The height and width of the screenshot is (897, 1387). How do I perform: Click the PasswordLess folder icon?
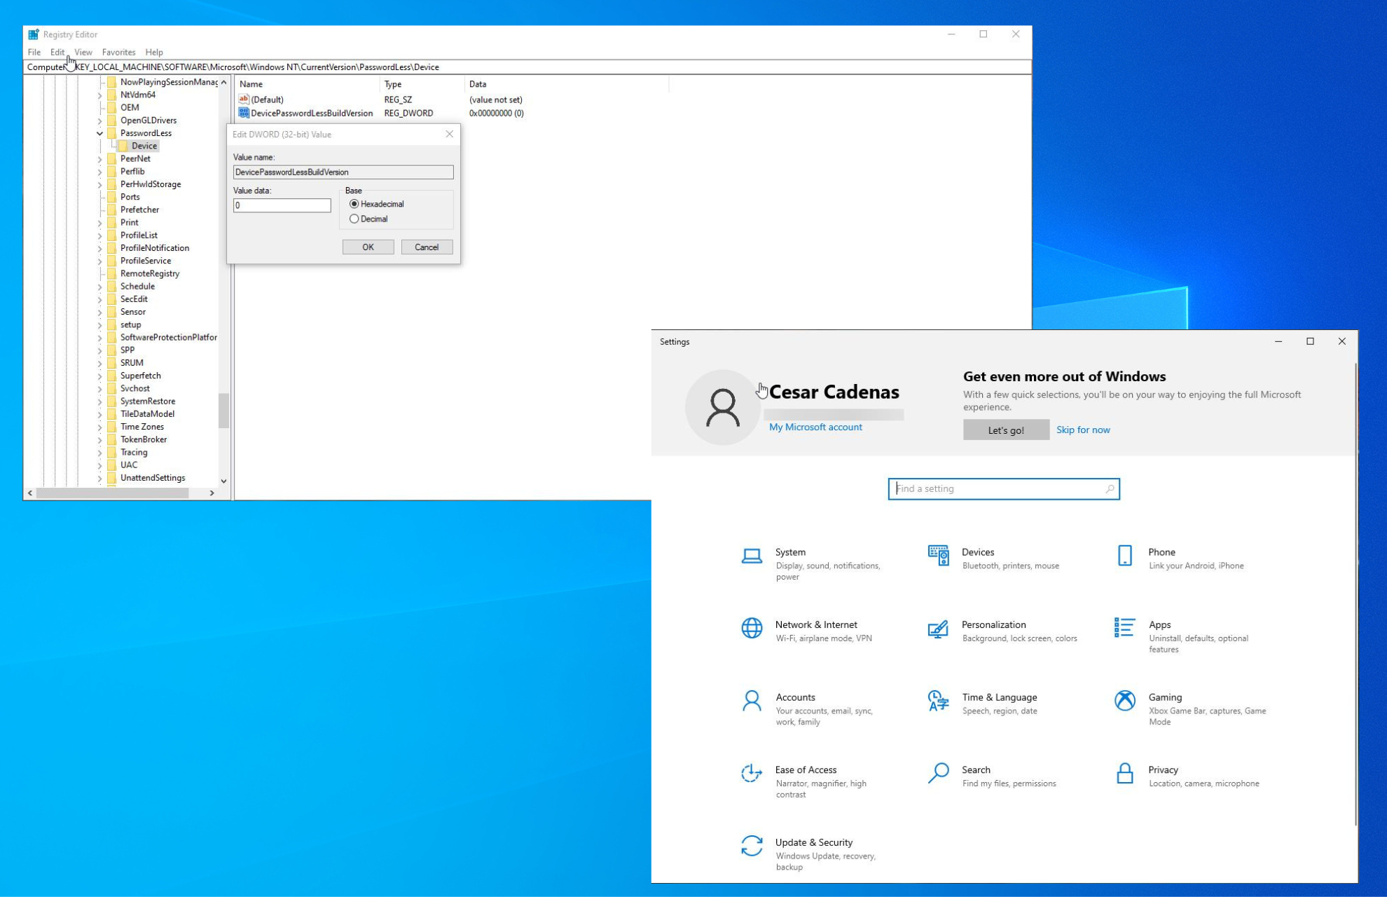pyautogui.click(x=111, y=133)
